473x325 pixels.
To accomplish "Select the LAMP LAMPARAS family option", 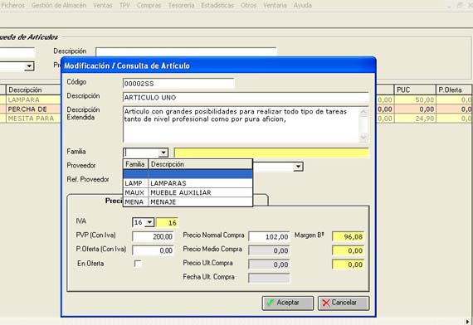I will pos(188,183).
